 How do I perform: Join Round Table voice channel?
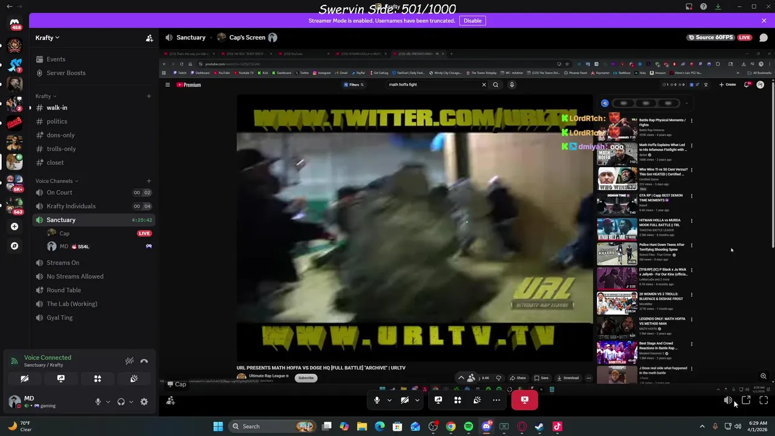pos(94,290)
